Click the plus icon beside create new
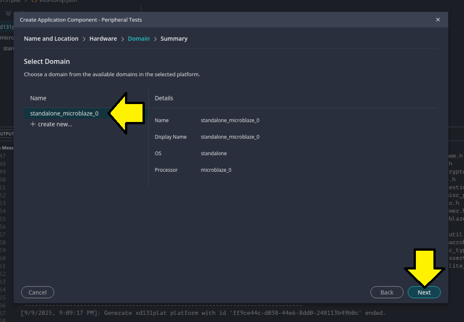 pos(33,124)
